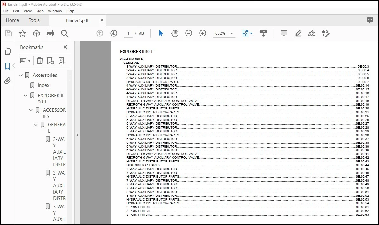Open the View menu
This screenshot has width=379, height=225.
coord(28,11)
